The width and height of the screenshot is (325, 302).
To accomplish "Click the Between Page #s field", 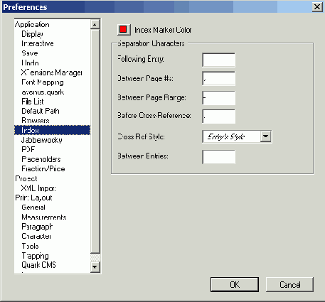I will [x=218, y=78].
